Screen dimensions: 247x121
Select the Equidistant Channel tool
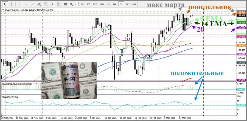point(40,4)
